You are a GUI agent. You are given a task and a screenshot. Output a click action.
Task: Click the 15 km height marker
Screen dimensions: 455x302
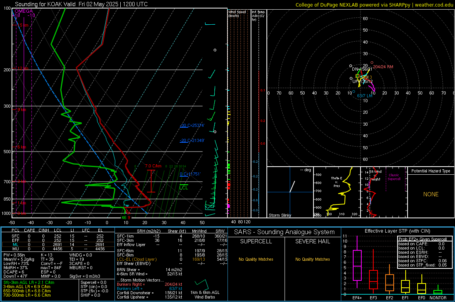[x=23, y=25]
